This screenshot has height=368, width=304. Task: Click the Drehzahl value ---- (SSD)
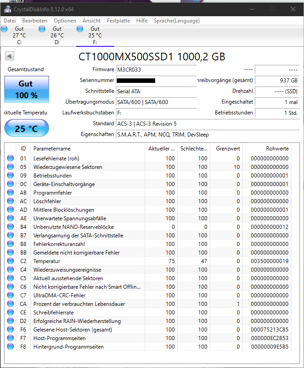(x=277, y=91)
